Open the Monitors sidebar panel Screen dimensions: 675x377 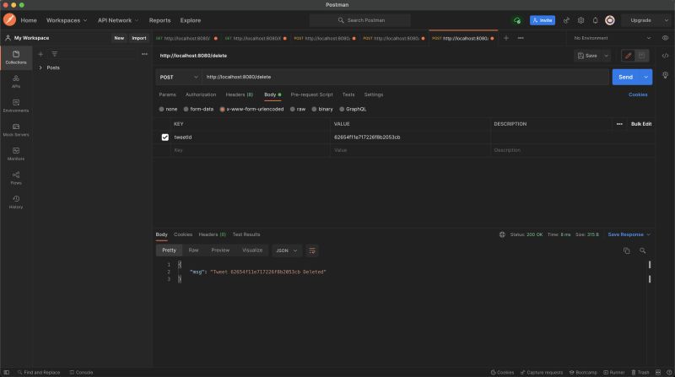(16, 153)
